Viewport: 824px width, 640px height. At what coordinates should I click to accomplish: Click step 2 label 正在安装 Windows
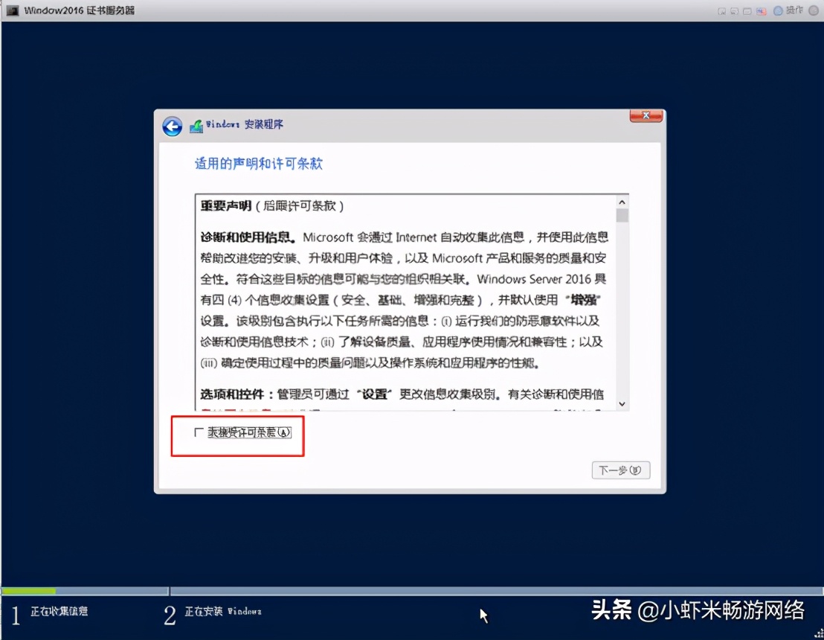click(223, 611)
